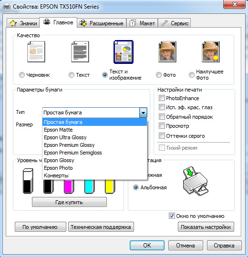This screenshot has width=248, height=257.
Task: Click the Photo quality thumbnail icon
Action: tap(167, 51)
